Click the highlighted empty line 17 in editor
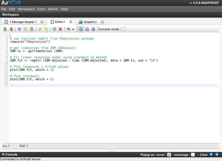Viewport: 222px width, 161px height. click(x=114, y=85)
